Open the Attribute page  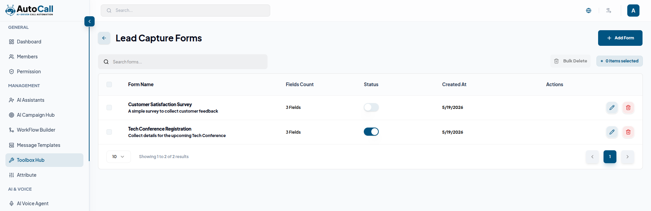tap(44, 175)
